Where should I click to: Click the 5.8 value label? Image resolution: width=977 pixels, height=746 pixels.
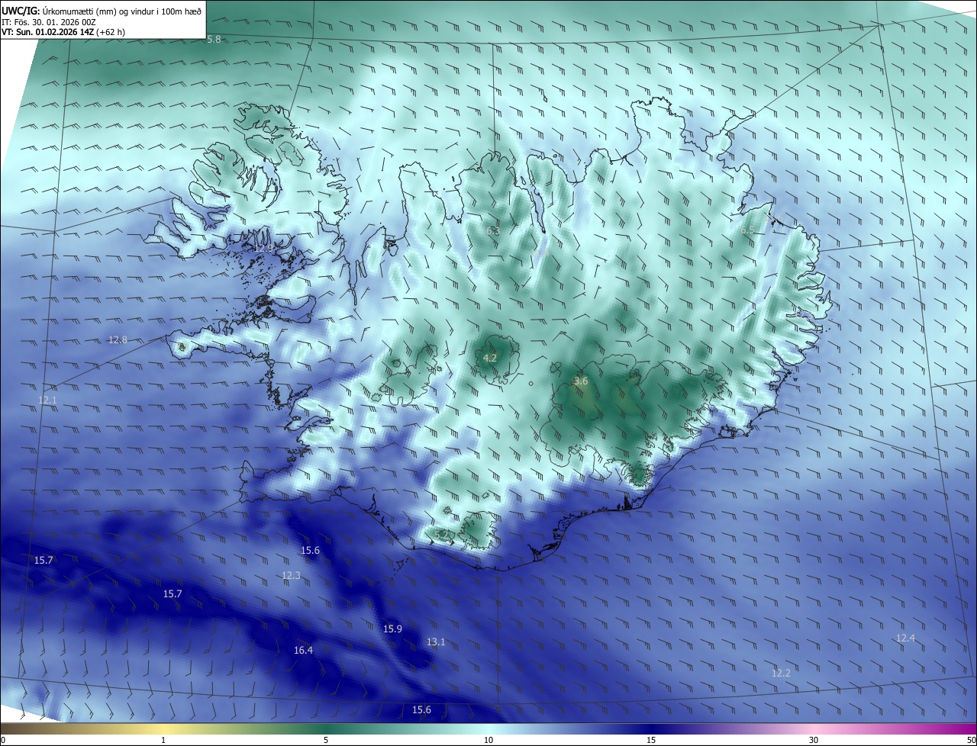pos(214,39)
